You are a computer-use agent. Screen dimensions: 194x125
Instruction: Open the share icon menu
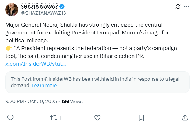[x=185, y=117]
